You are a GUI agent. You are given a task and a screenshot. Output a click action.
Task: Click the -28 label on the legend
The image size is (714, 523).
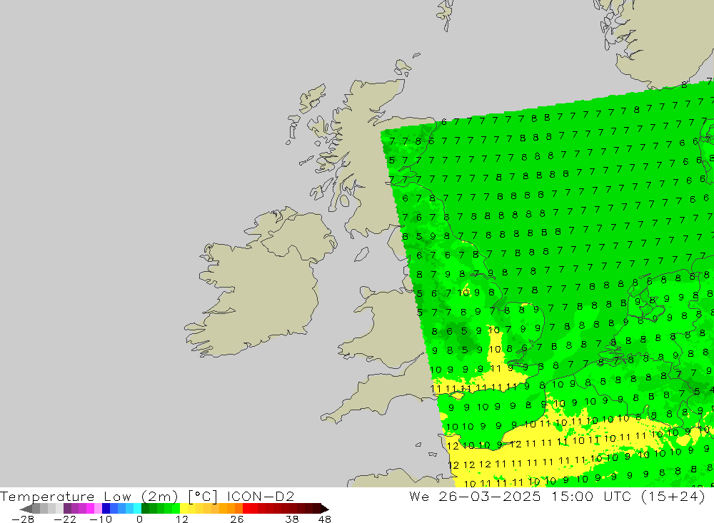click(x=23, y=519)
